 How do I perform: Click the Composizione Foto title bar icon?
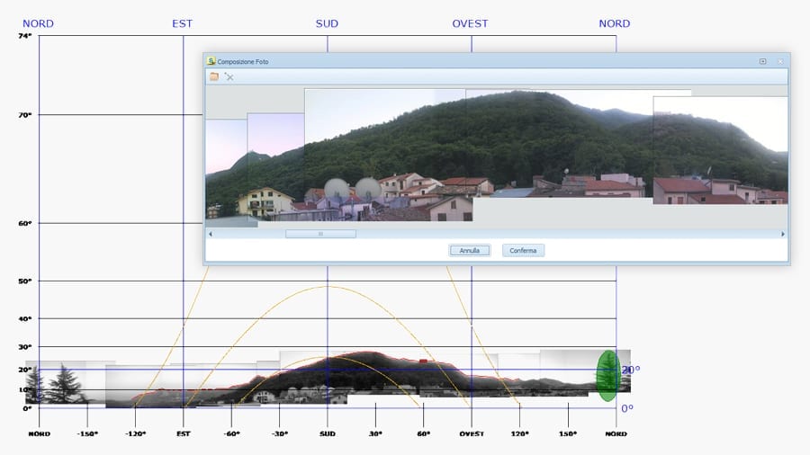click(x=211, y=61)
